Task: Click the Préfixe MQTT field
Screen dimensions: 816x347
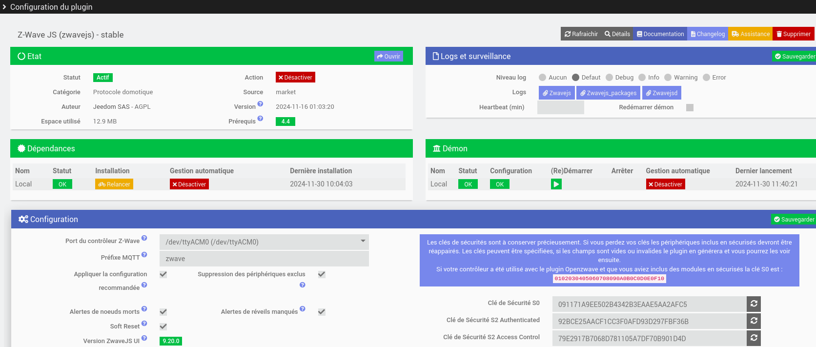Action: (x=264, y=259)
